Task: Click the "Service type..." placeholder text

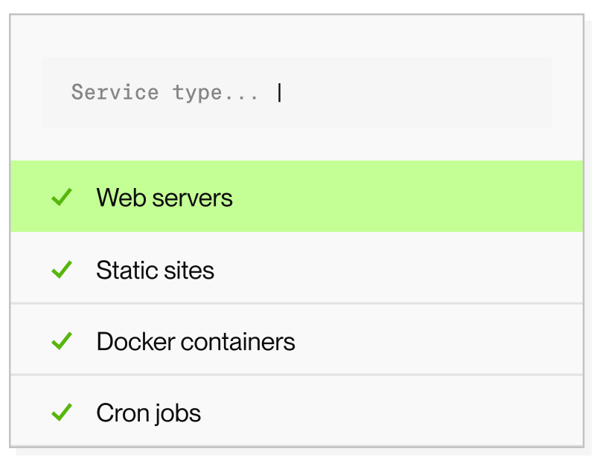Action: click(x=164, y=93)
